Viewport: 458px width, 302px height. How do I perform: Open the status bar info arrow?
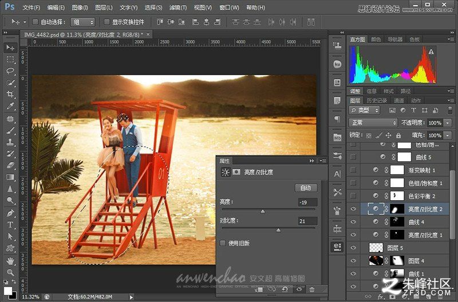[131, 297]
